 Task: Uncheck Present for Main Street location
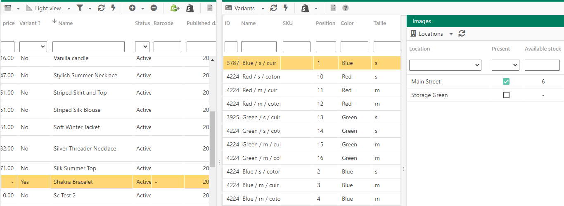click(506, 81)
